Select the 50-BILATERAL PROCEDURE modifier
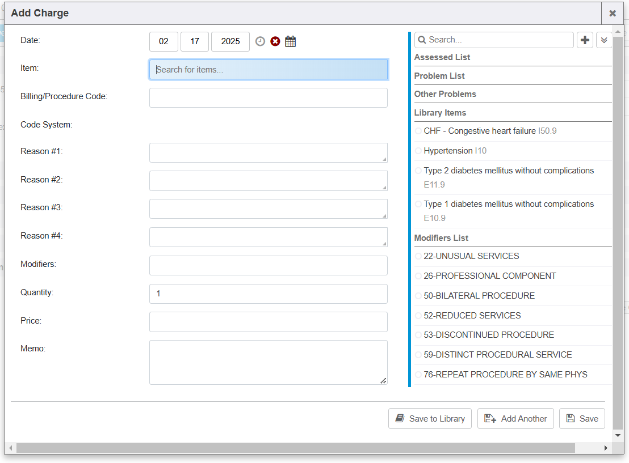Image resolution: width=629 pixels, height=463 pixels. pos(418,296)
